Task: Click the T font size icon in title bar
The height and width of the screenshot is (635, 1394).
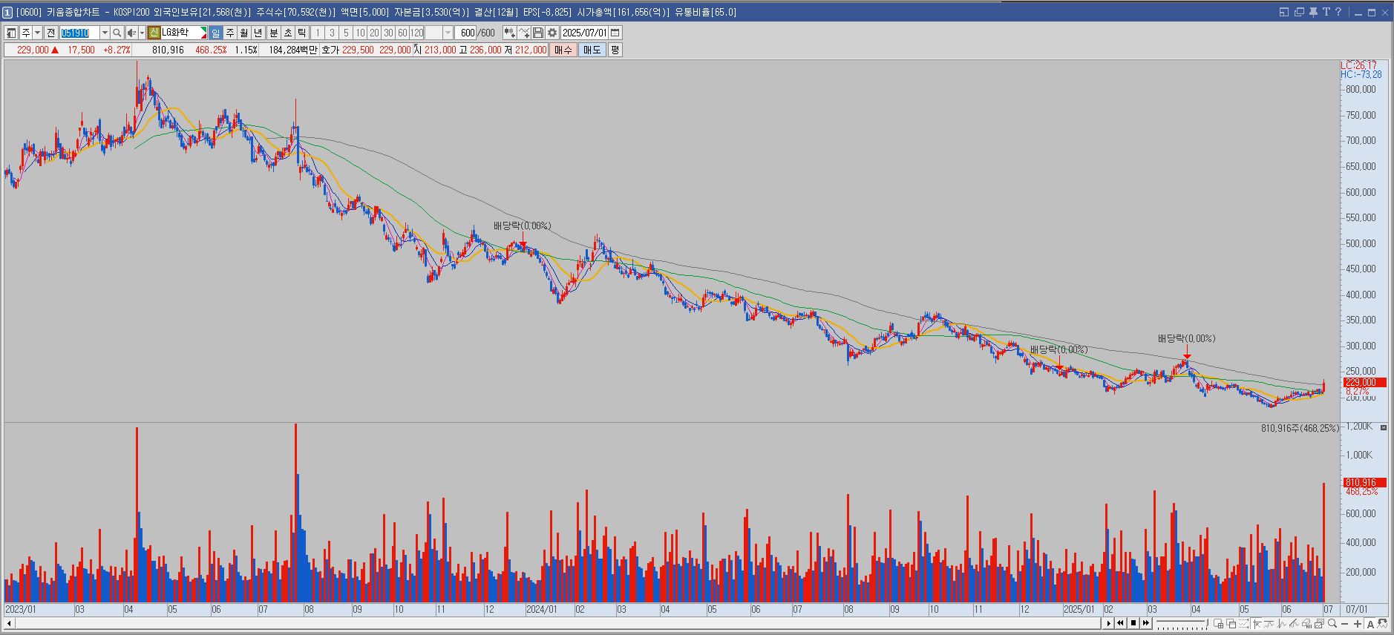Action: pyautogui.click(x=1326, y=12)
